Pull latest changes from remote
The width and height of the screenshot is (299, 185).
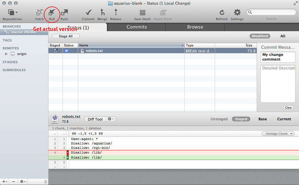point(52,12)
